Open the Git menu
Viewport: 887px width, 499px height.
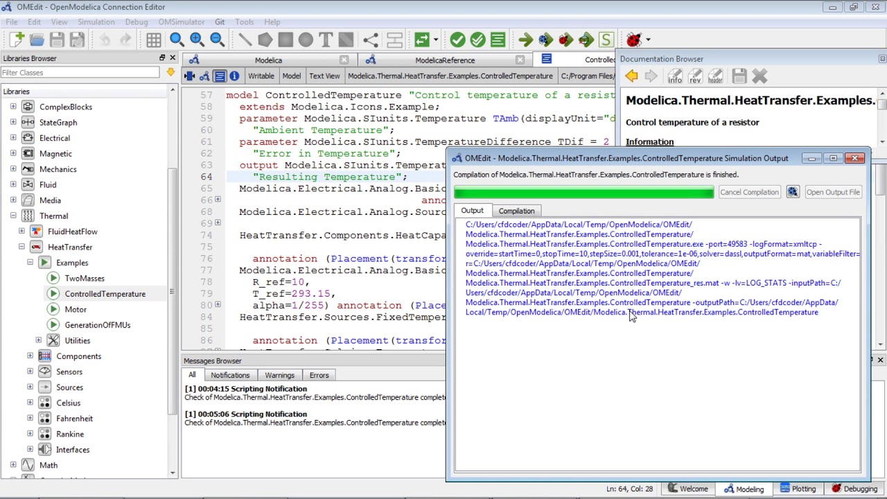point(220,22)
